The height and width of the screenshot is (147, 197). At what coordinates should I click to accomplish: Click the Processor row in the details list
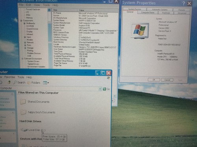[85, 30]
